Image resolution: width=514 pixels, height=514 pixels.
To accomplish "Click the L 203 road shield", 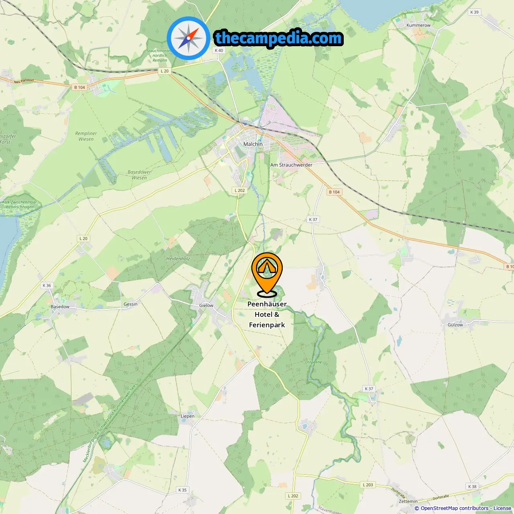I will [368, 485].
